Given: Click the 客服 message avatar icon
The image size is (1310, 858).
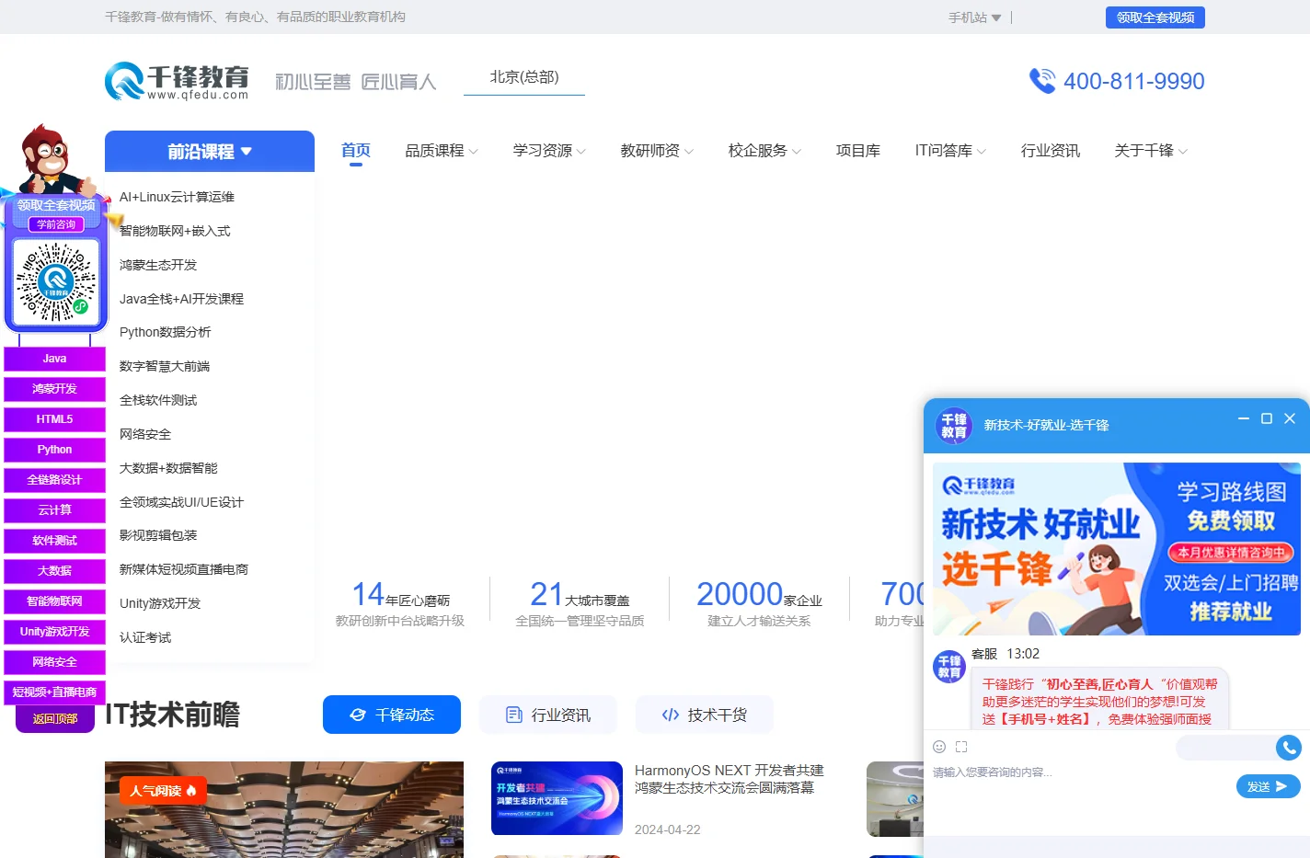Looking at the screenshot, I should tap(949, 667).
